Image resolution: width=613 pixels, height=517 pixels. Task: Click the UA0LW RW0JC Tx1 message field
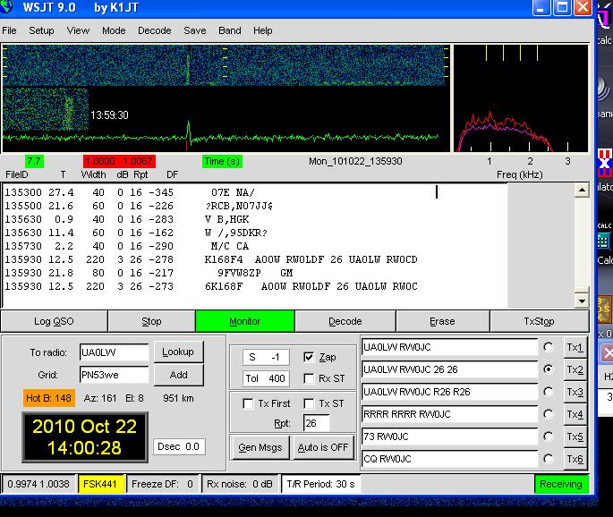449,347
